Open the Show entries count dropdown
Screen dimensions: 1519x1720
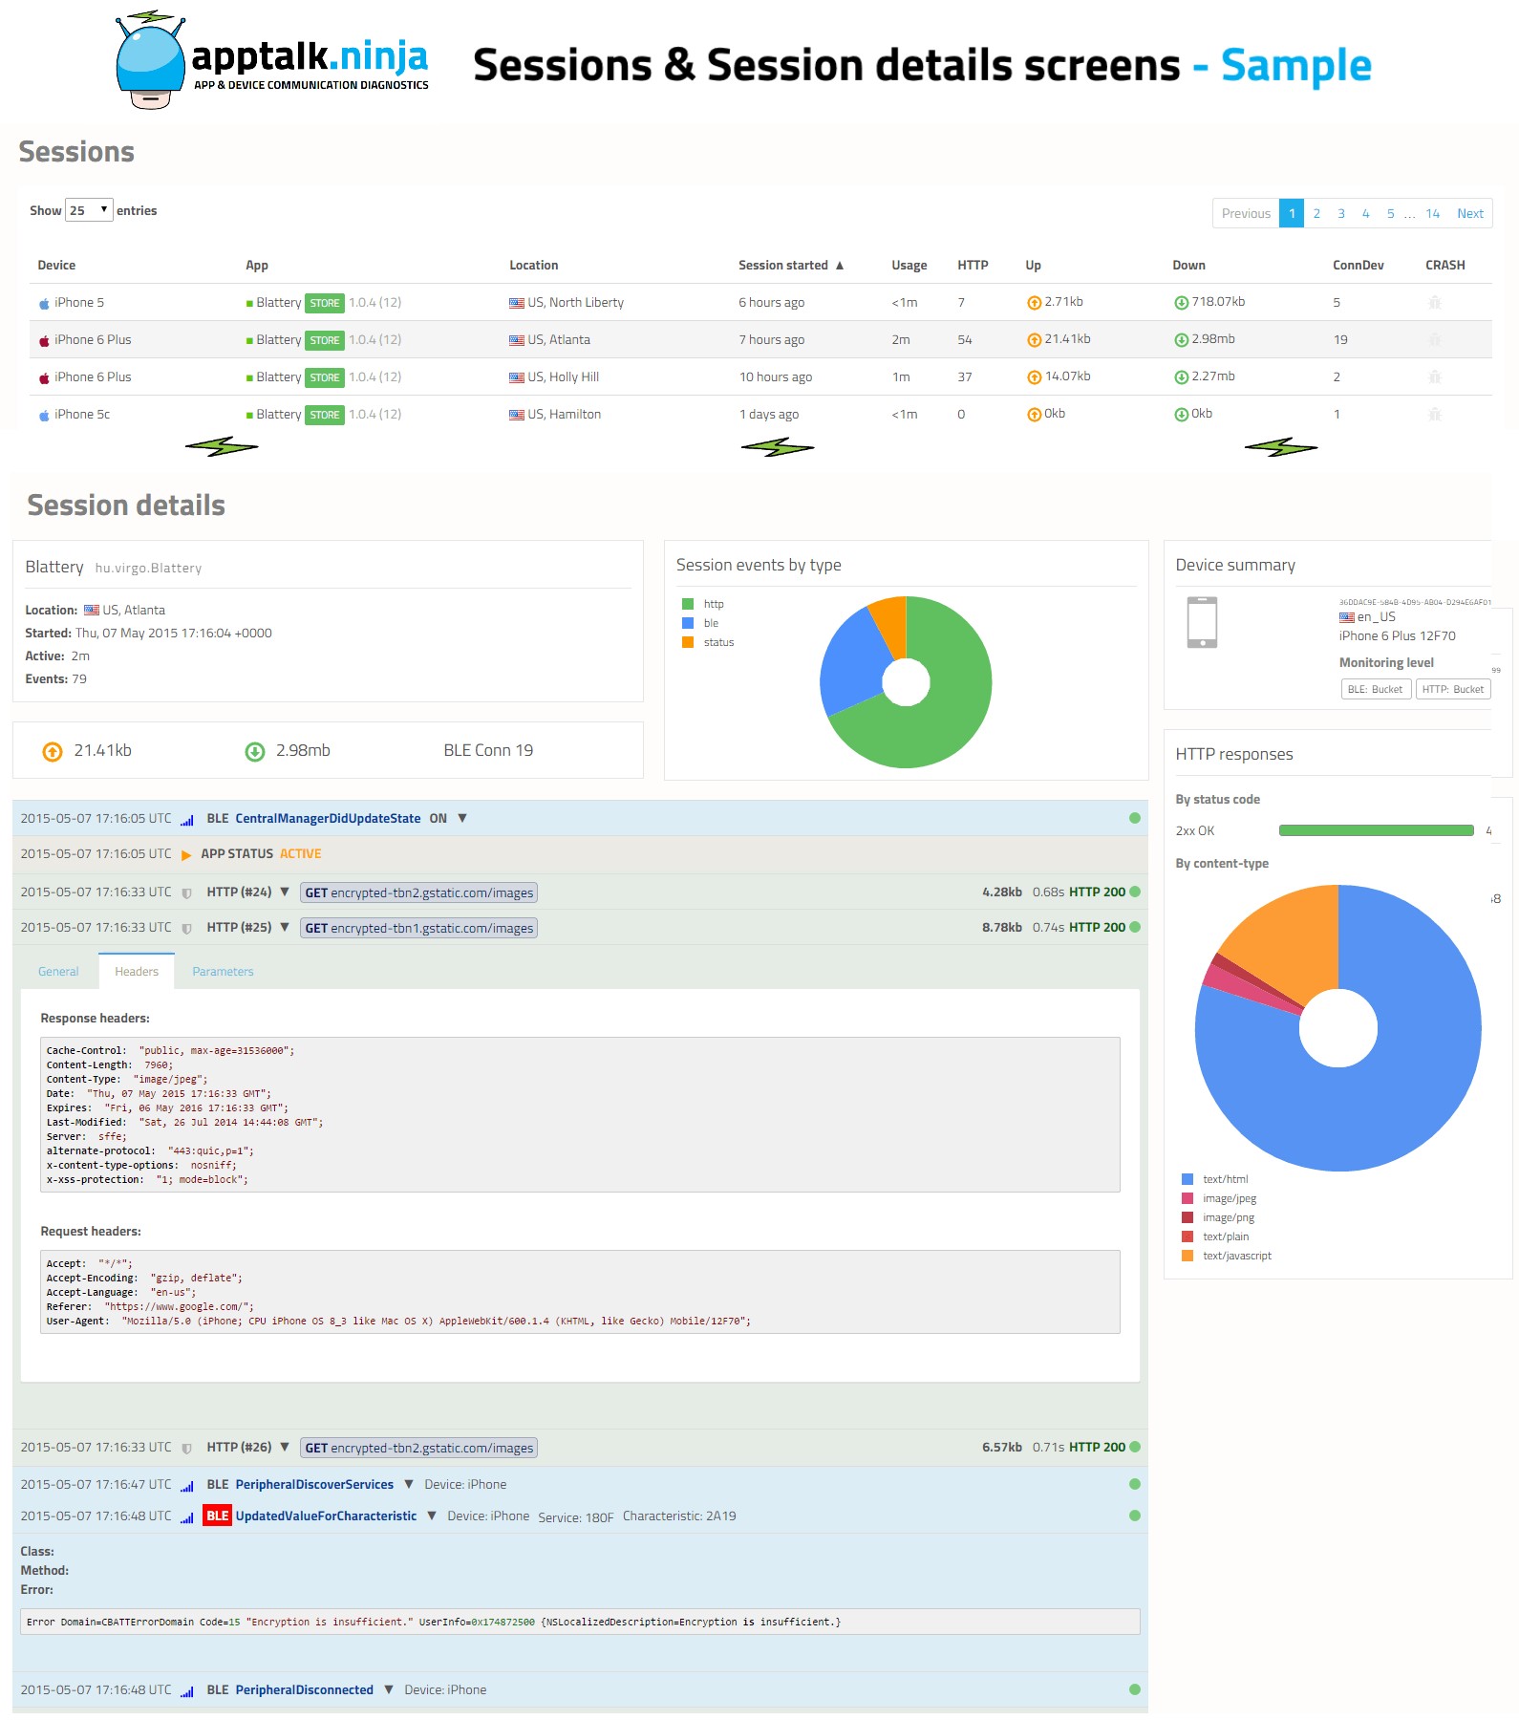89,210
